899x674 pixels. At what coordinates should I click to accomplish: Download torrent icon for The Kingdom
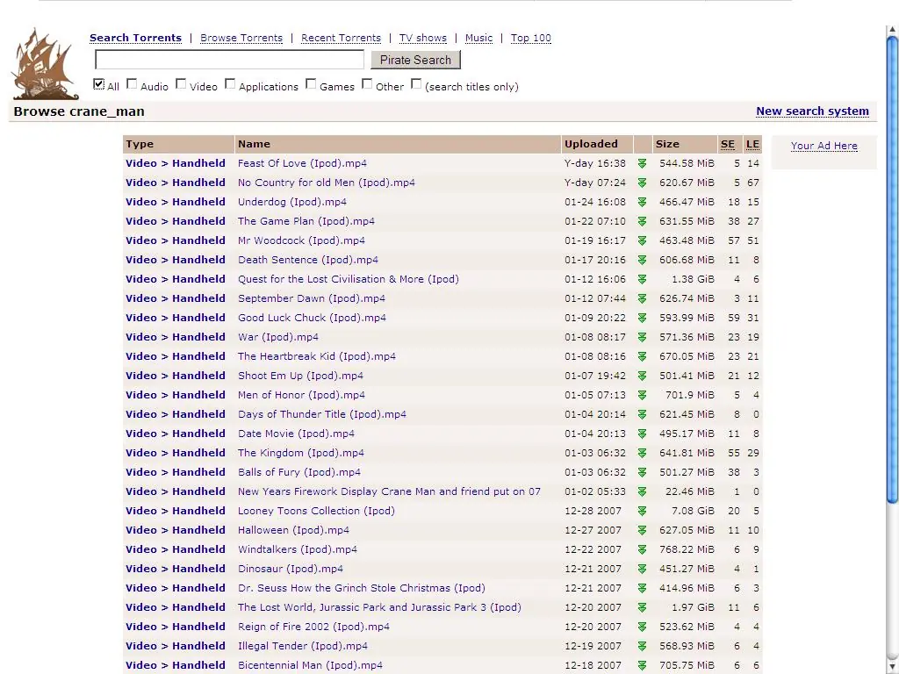coord(642,454)
